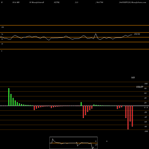Click the RSI axis label 50

click(x=2, y=39)
